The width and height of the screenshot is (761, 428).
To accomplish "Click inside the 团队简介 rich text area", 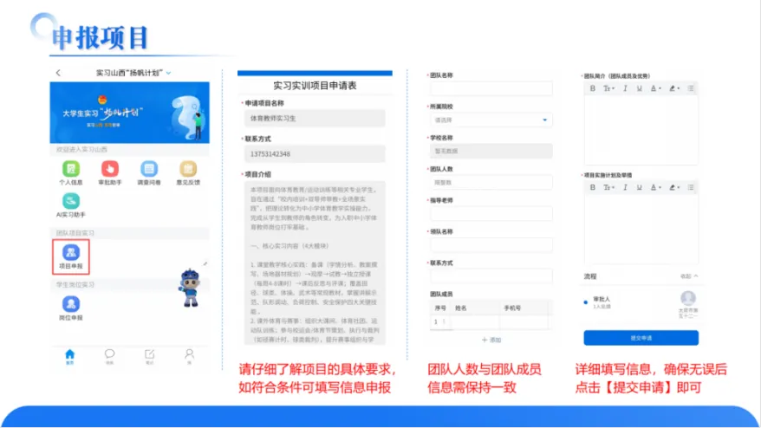I will click(641, 130).
